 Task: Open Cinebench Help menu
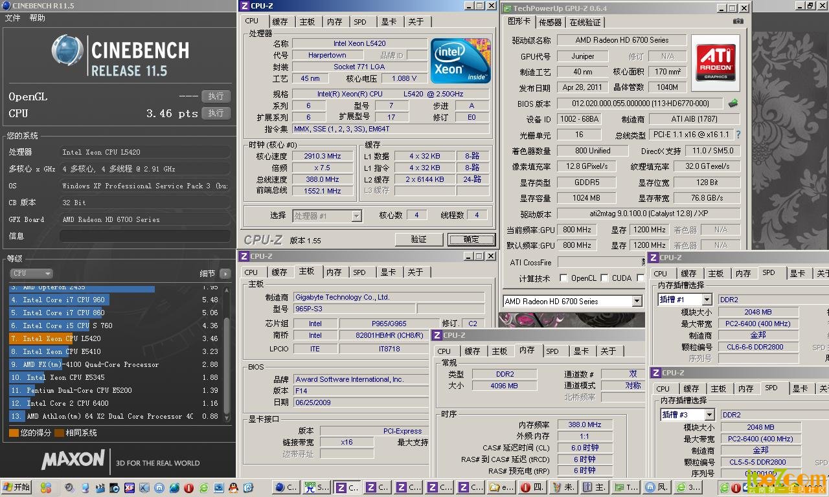click(37, 18)
